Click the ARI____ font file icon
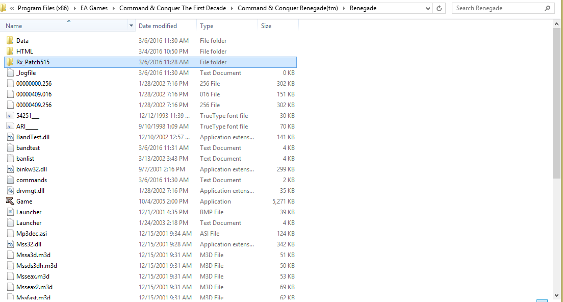Viewport: 563px width, 302px height. [x=10, y=127]
